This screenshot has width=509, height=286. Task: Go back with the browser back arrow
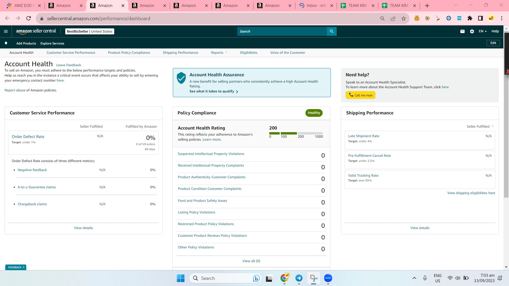pyautogui.click(x=7, y=18)
